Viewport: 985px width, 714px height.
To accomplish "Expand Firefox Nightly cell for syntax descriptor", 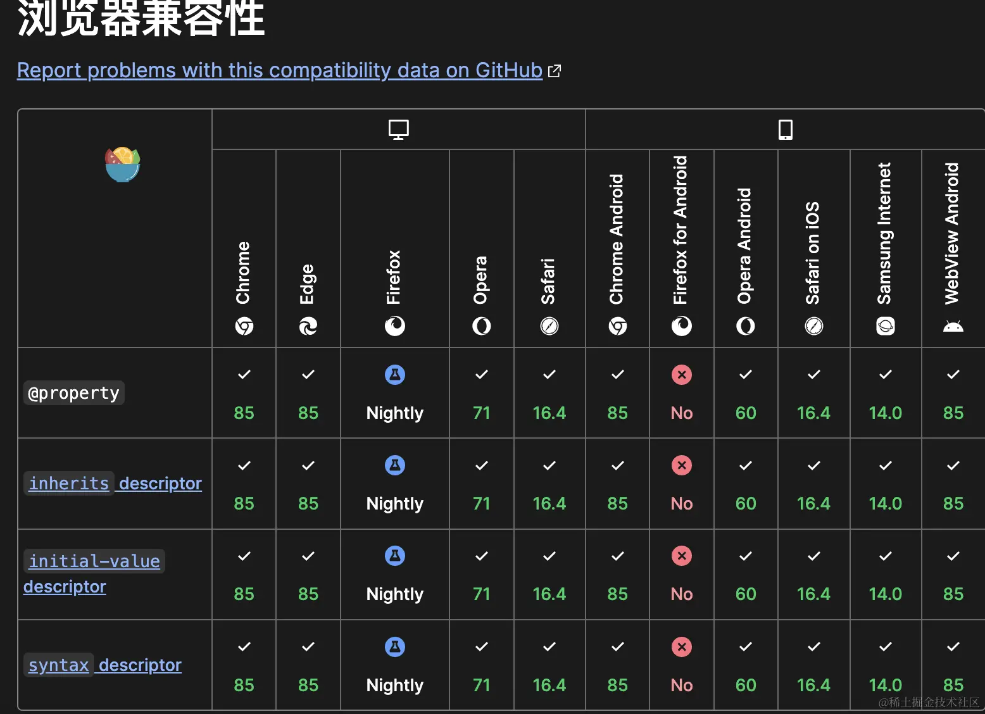I will point(395,665).
